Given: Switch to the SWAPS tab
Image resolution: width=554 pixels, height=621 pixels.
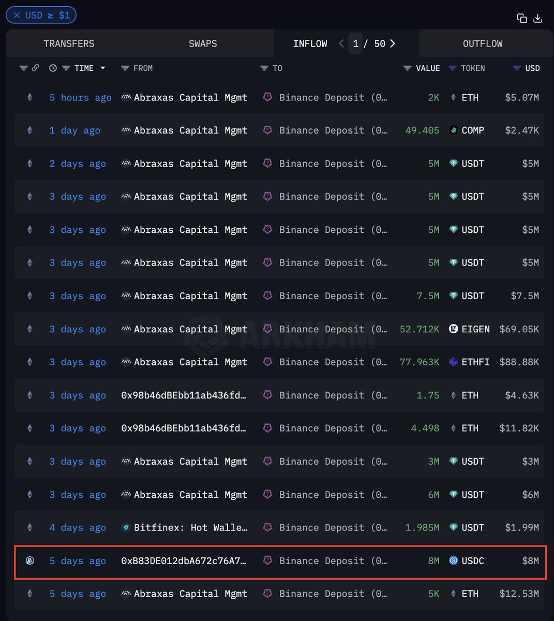Looking at the screenshot, I should [203, 43].
